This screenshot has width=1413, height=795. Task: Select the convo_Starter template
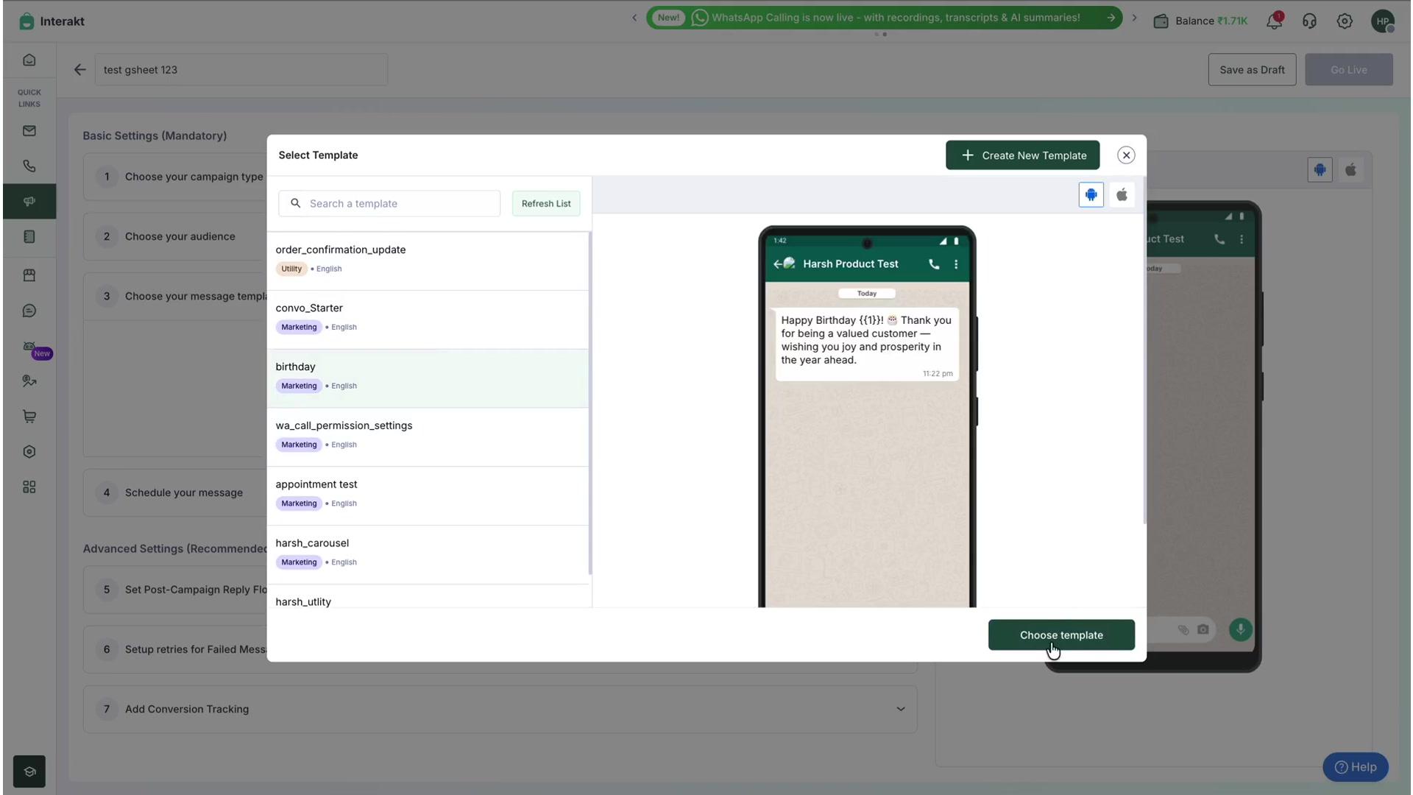428,319
